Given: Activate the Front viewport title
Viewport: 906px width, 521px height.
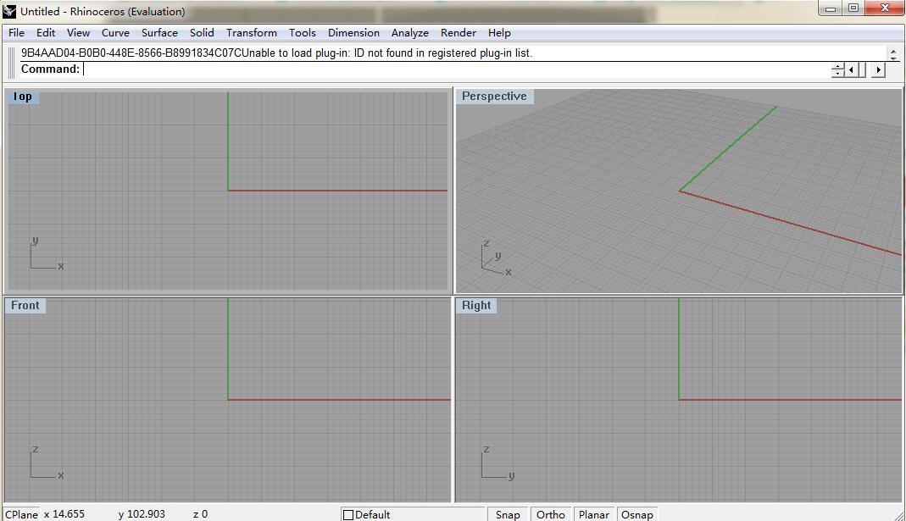Looking at the screenshot, I should [25, 305].
